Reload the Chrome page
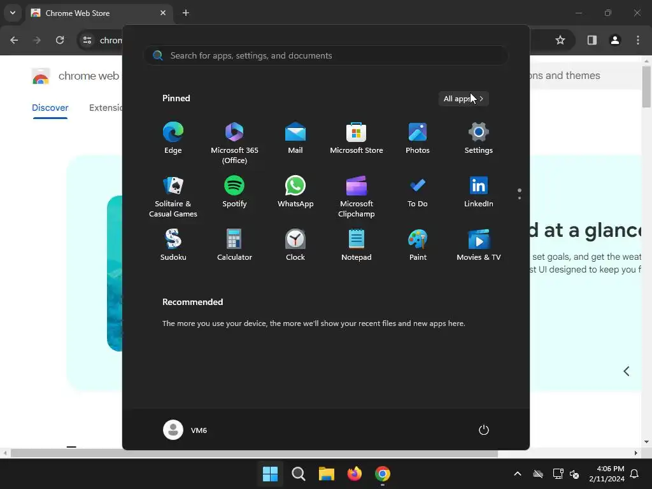This screenshot has height=489, width=652. [60, 40]
